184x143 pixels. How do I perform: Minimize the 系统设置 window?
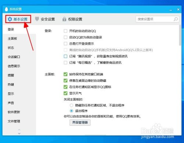pyautogui.click(x=171, y=10)
